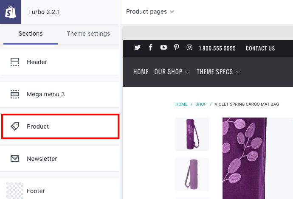Click the Product tag icon
This screenshot has height=199, width=293.
(15, 126)
